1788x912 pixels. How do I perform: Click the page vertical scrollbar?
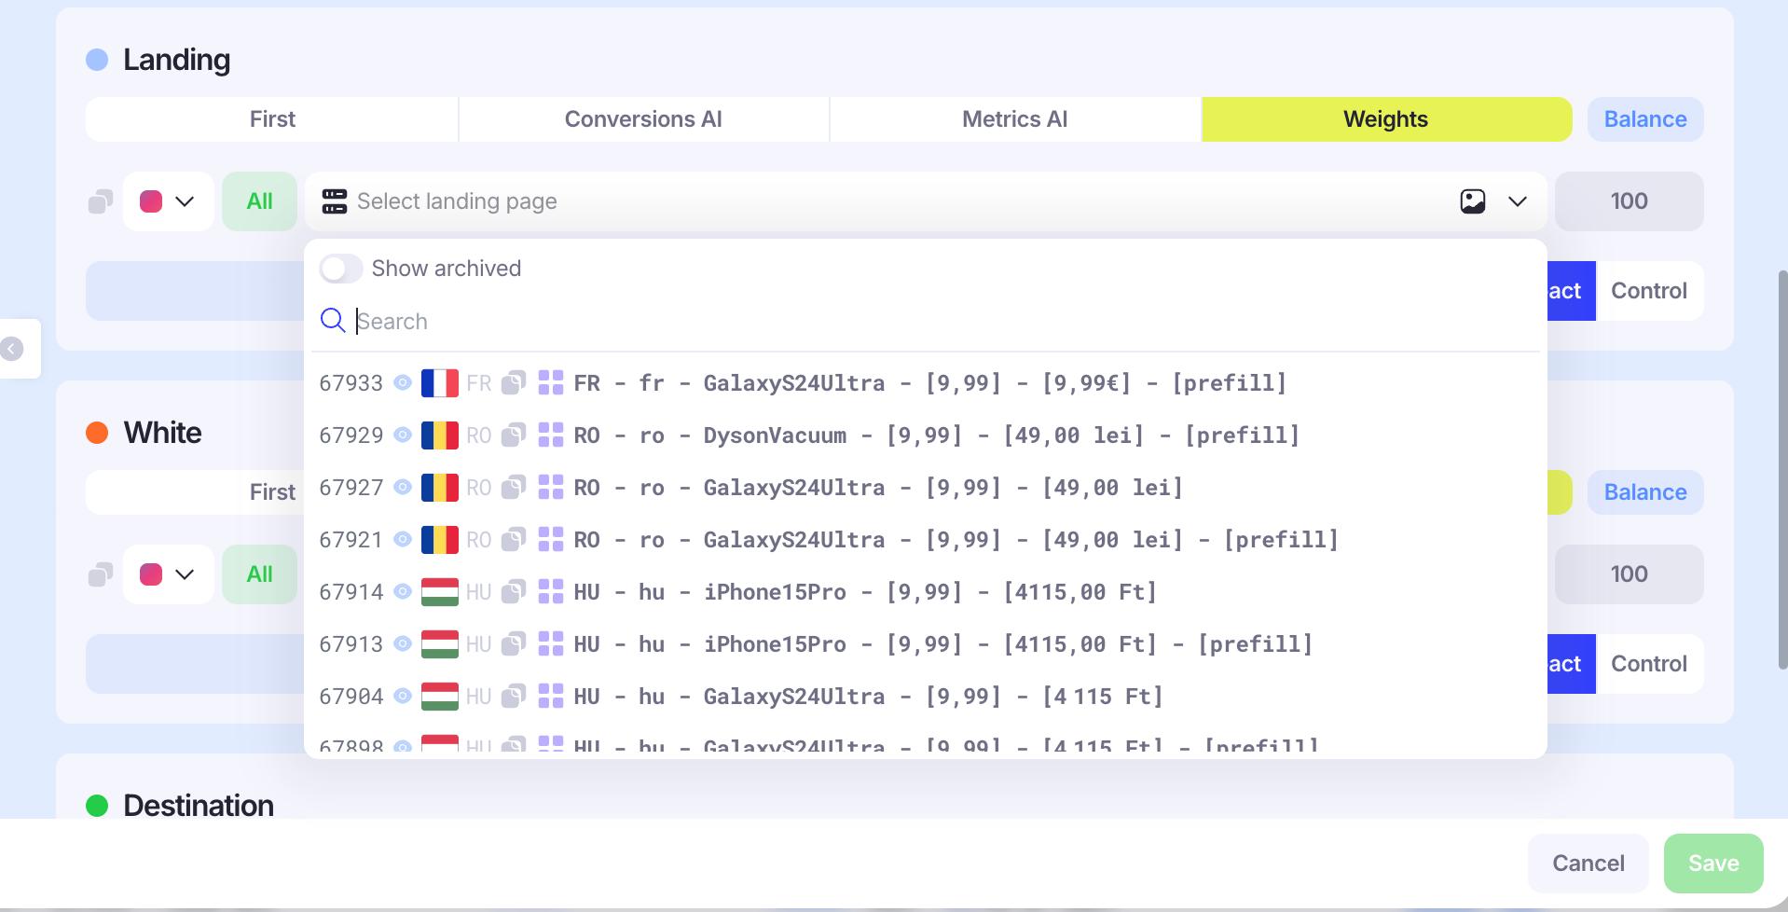(x=1782, y=469)
